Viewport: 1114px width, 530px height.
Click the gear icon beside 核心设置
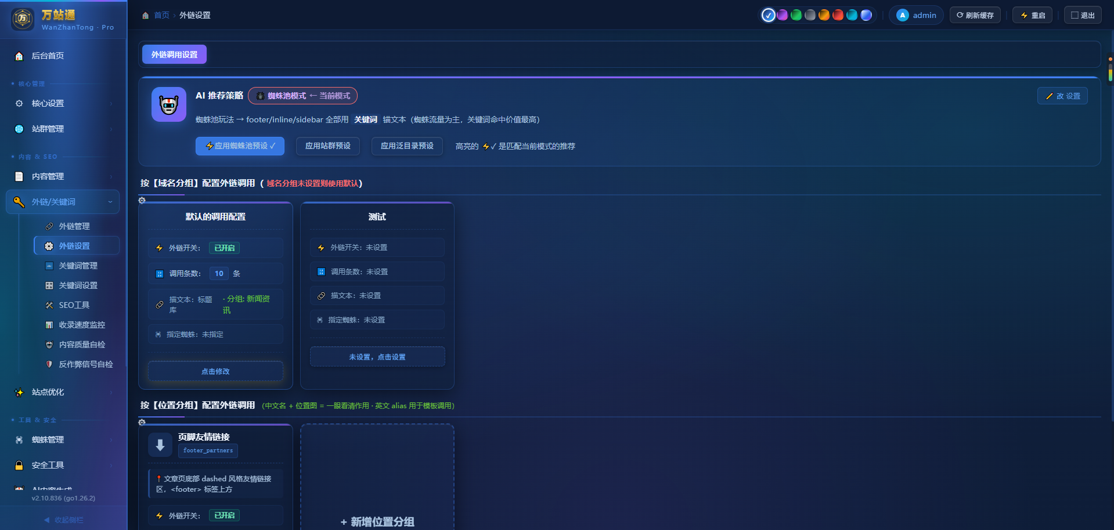[x=19, y=103]
